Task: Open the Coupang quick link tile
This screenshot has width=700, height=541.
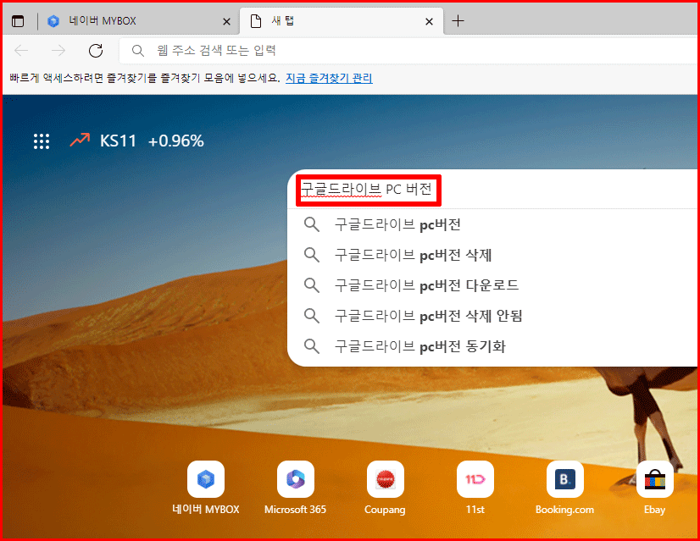Action: (x=385, y=488)
